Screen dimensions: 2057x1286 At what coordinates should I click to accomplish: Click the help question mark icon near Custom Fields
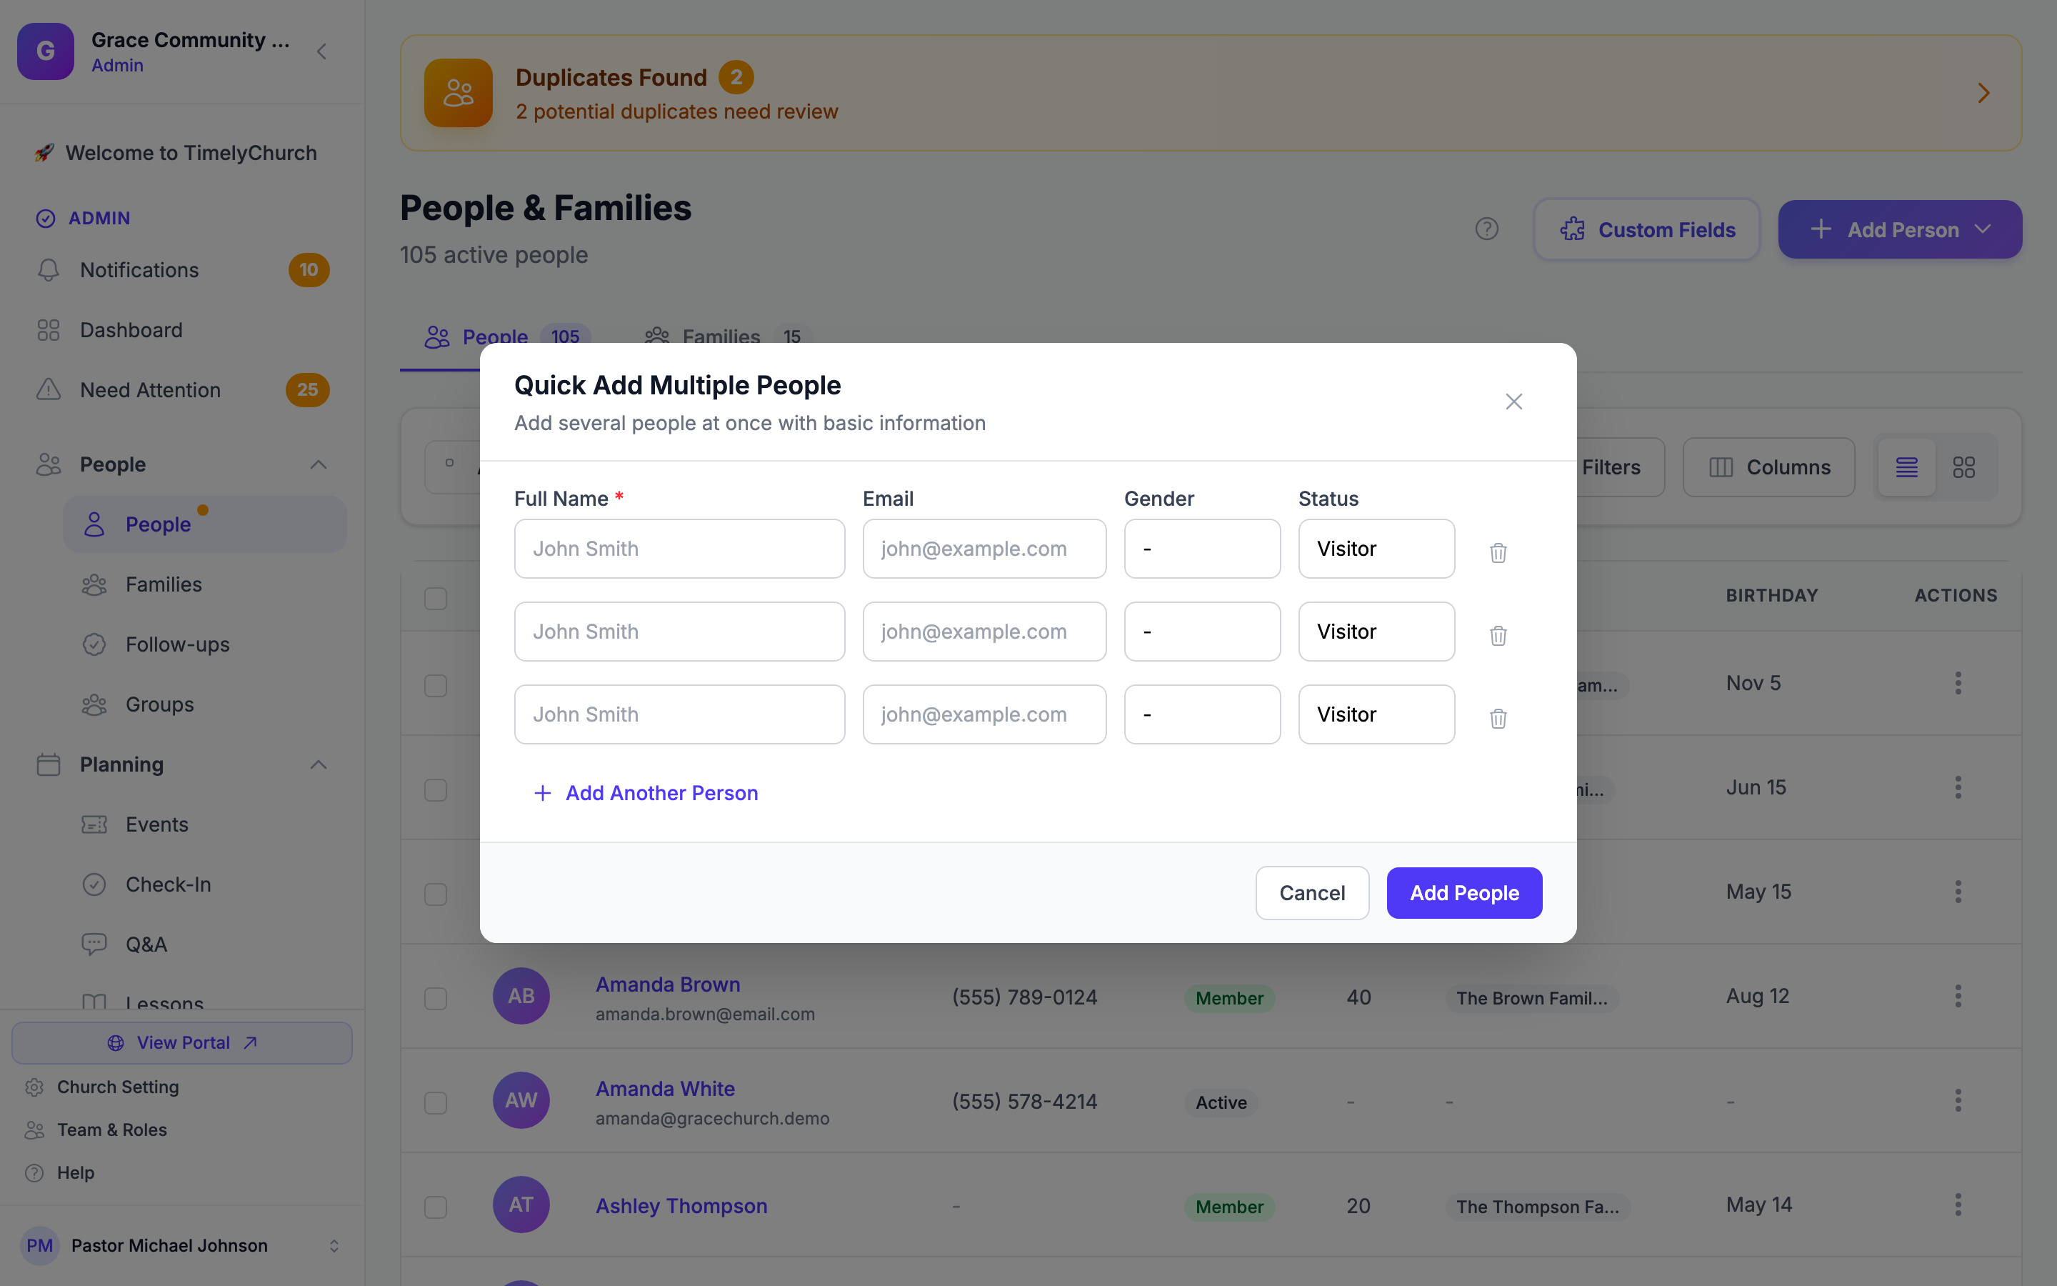coord(1486,229)
